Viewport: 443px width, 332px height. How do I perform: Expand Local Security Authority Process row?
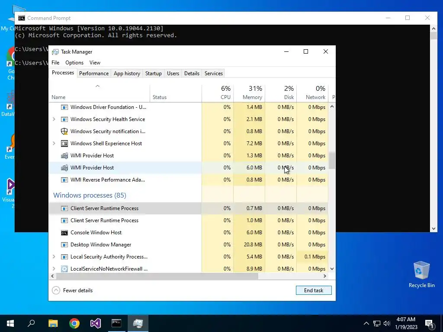point(54,257)
